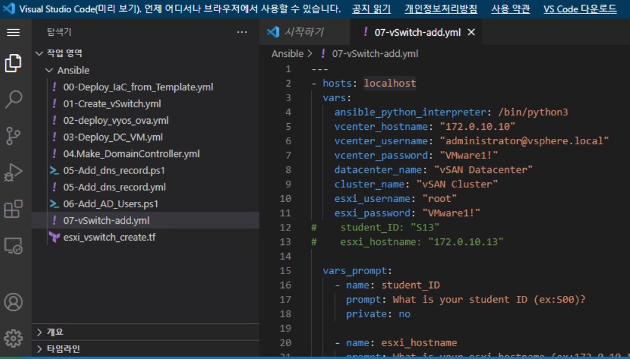The height and width of the screenshot is (359, 630).
Task: Click the Terraform icon beside esxi_vswitch_create.tf
Action: 54,237
